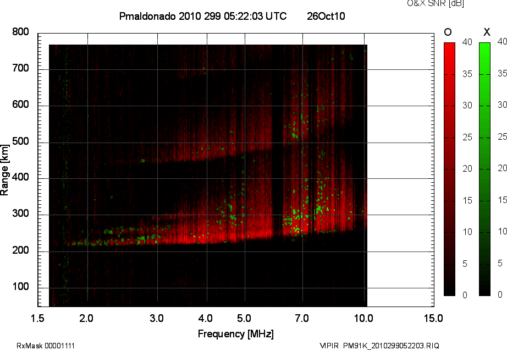Select the 4.0 MHz frequency tick label
The image size is (507, 350).
205,318
